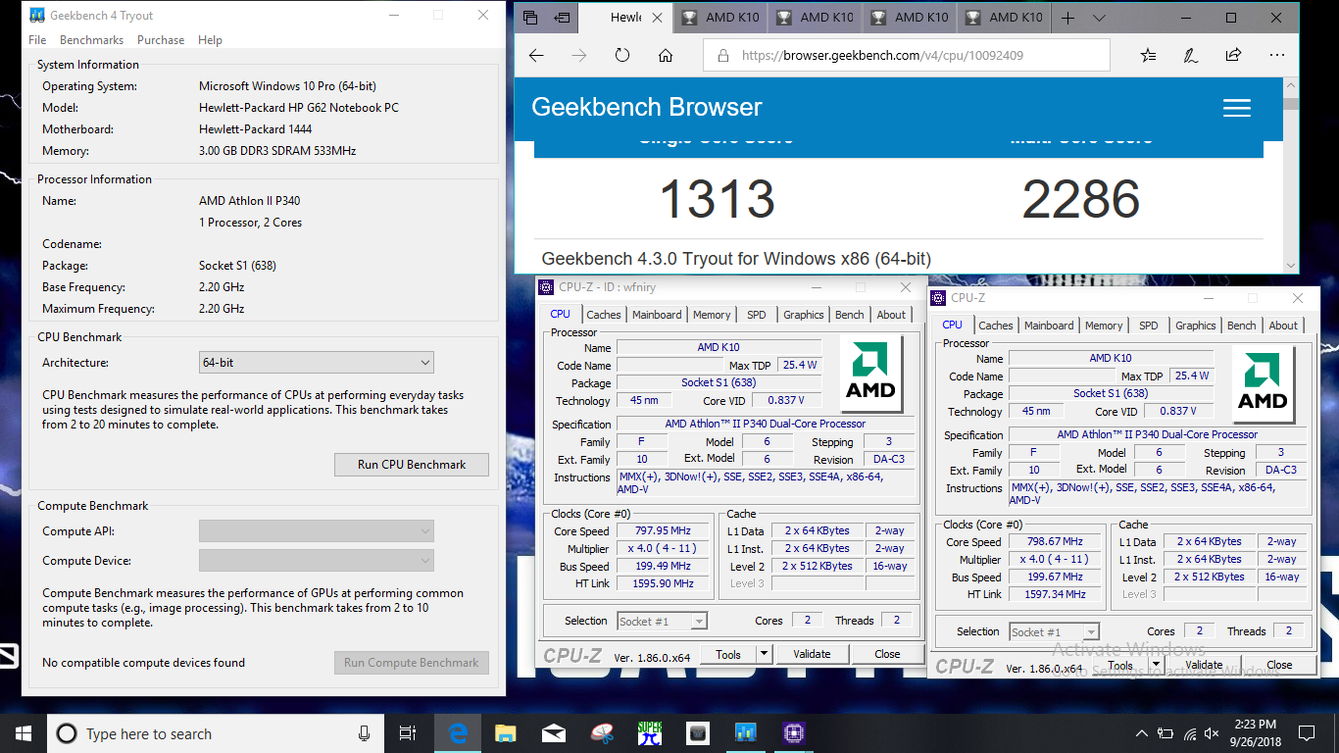The height and width of the screenshot is (753, 1339).
Task: Open Edge from the taskbar
Action: 458,733
